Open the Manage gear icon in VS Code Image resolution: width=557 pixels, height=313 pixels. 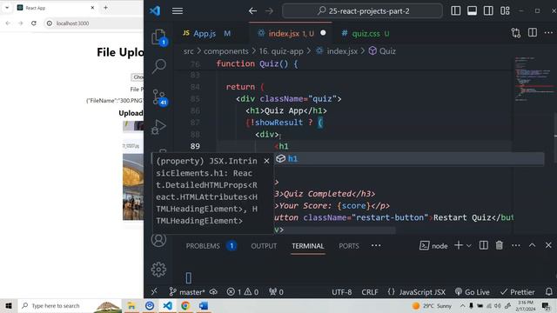click(x=158, y=270)
